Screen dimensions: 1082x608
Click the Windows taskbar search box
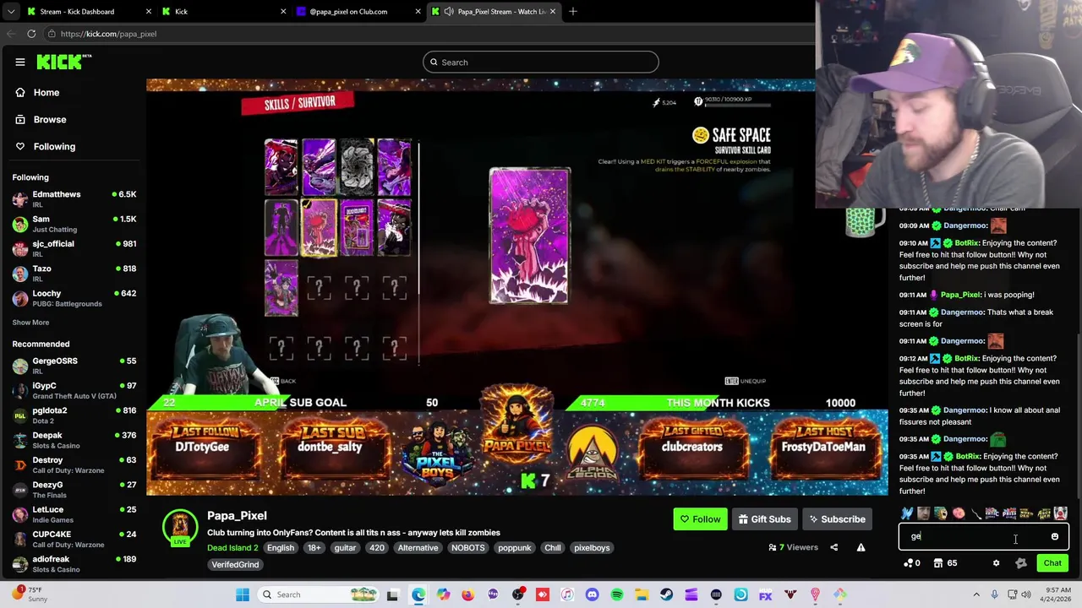tap(317, 594)
